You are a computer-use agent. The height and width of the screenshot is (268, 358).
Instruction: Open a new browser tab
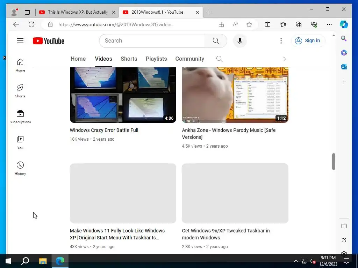(x=209, y=12)
